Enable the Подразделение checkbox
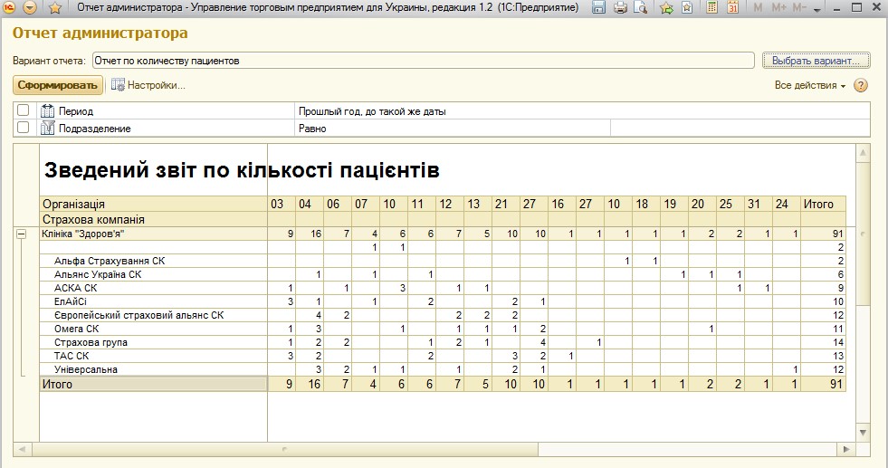Image resolution: width=888 pixels, height=468 pixels. 24,128
